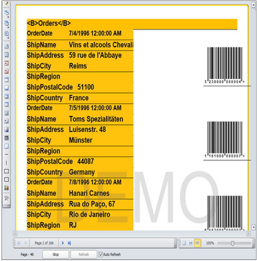Click the '7/5/1996 12:00:00 AM' order date
The image size is (257, 261).
95,108
